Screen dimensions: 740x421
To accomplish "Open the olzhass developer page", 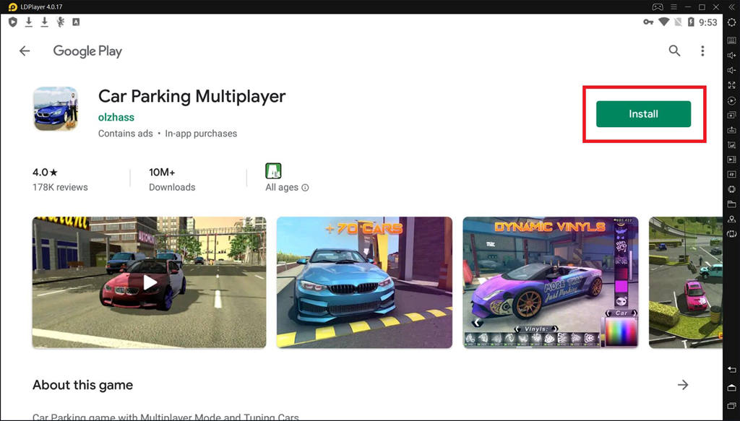I will pyautogui.click(x=116, y=116).
